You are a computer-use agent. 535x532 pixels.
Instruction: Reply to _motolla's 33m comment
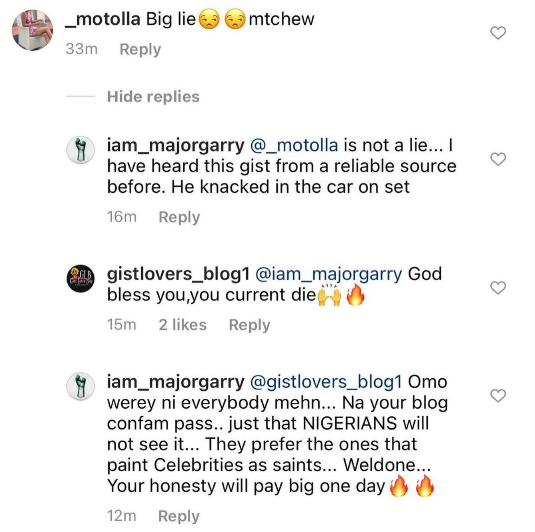[x=140, y=49]
